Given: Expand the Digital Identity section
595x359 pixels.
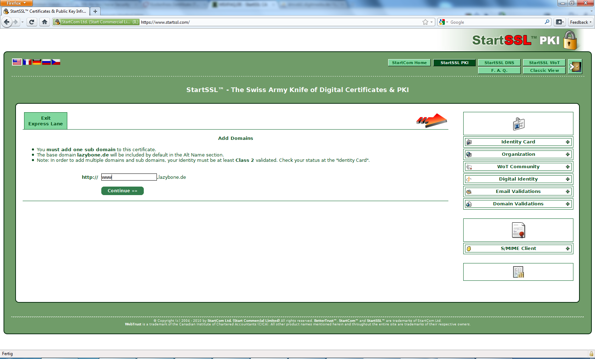Looking at the screenshot, I should [x=568, y=179].
